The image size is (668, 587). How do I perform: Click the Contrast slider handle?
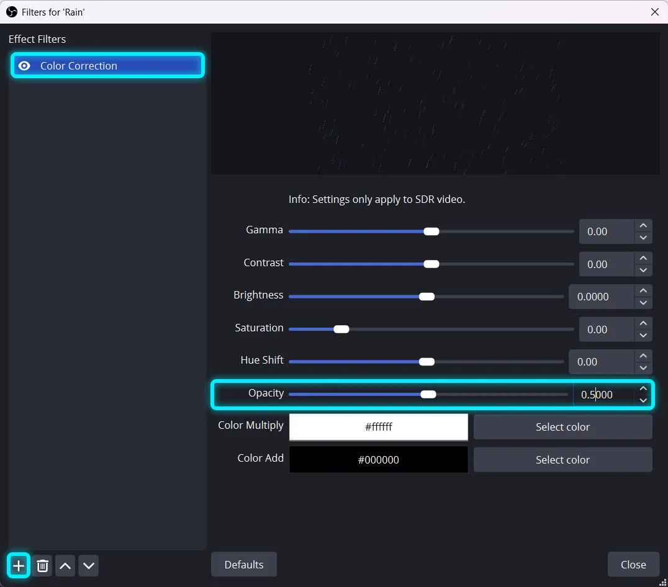coord(431,264)
